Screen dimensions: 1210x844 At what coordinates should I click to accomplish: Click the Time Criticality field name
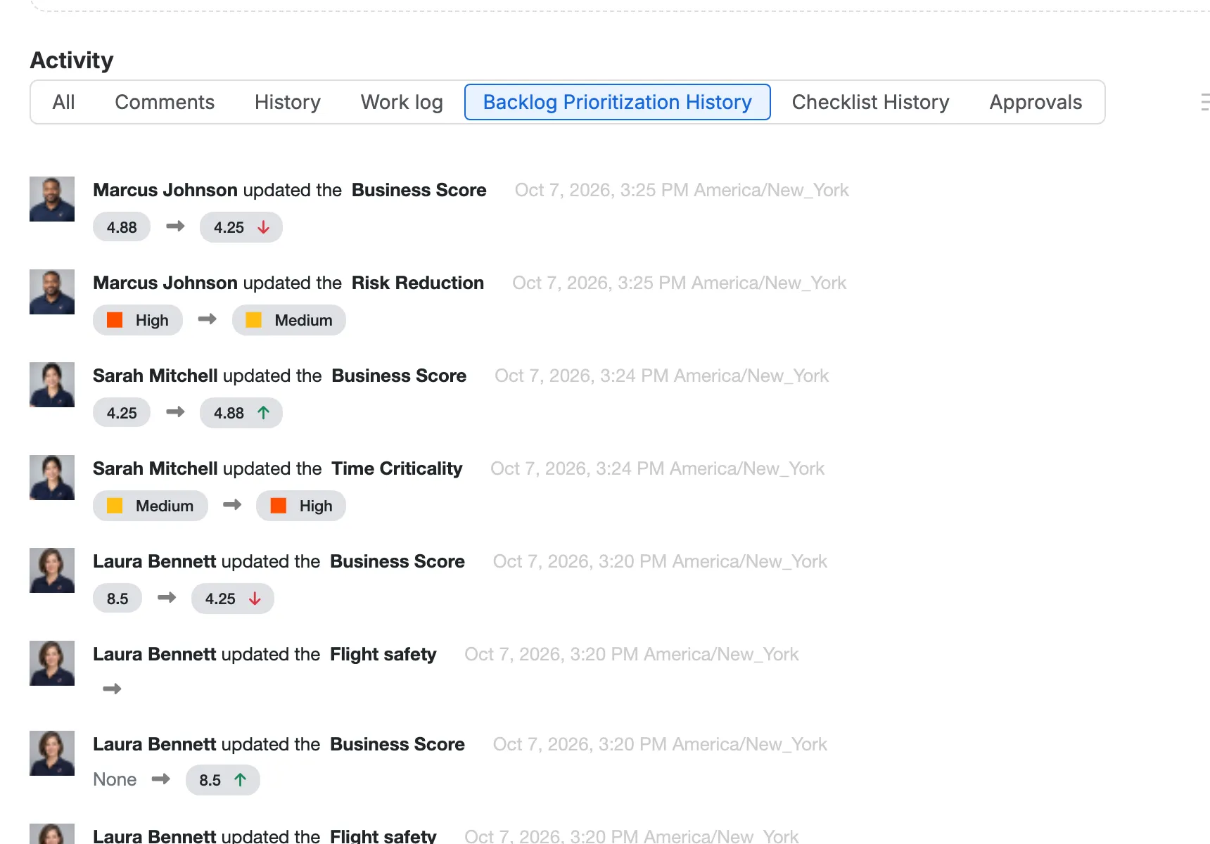tap(397, 468)
